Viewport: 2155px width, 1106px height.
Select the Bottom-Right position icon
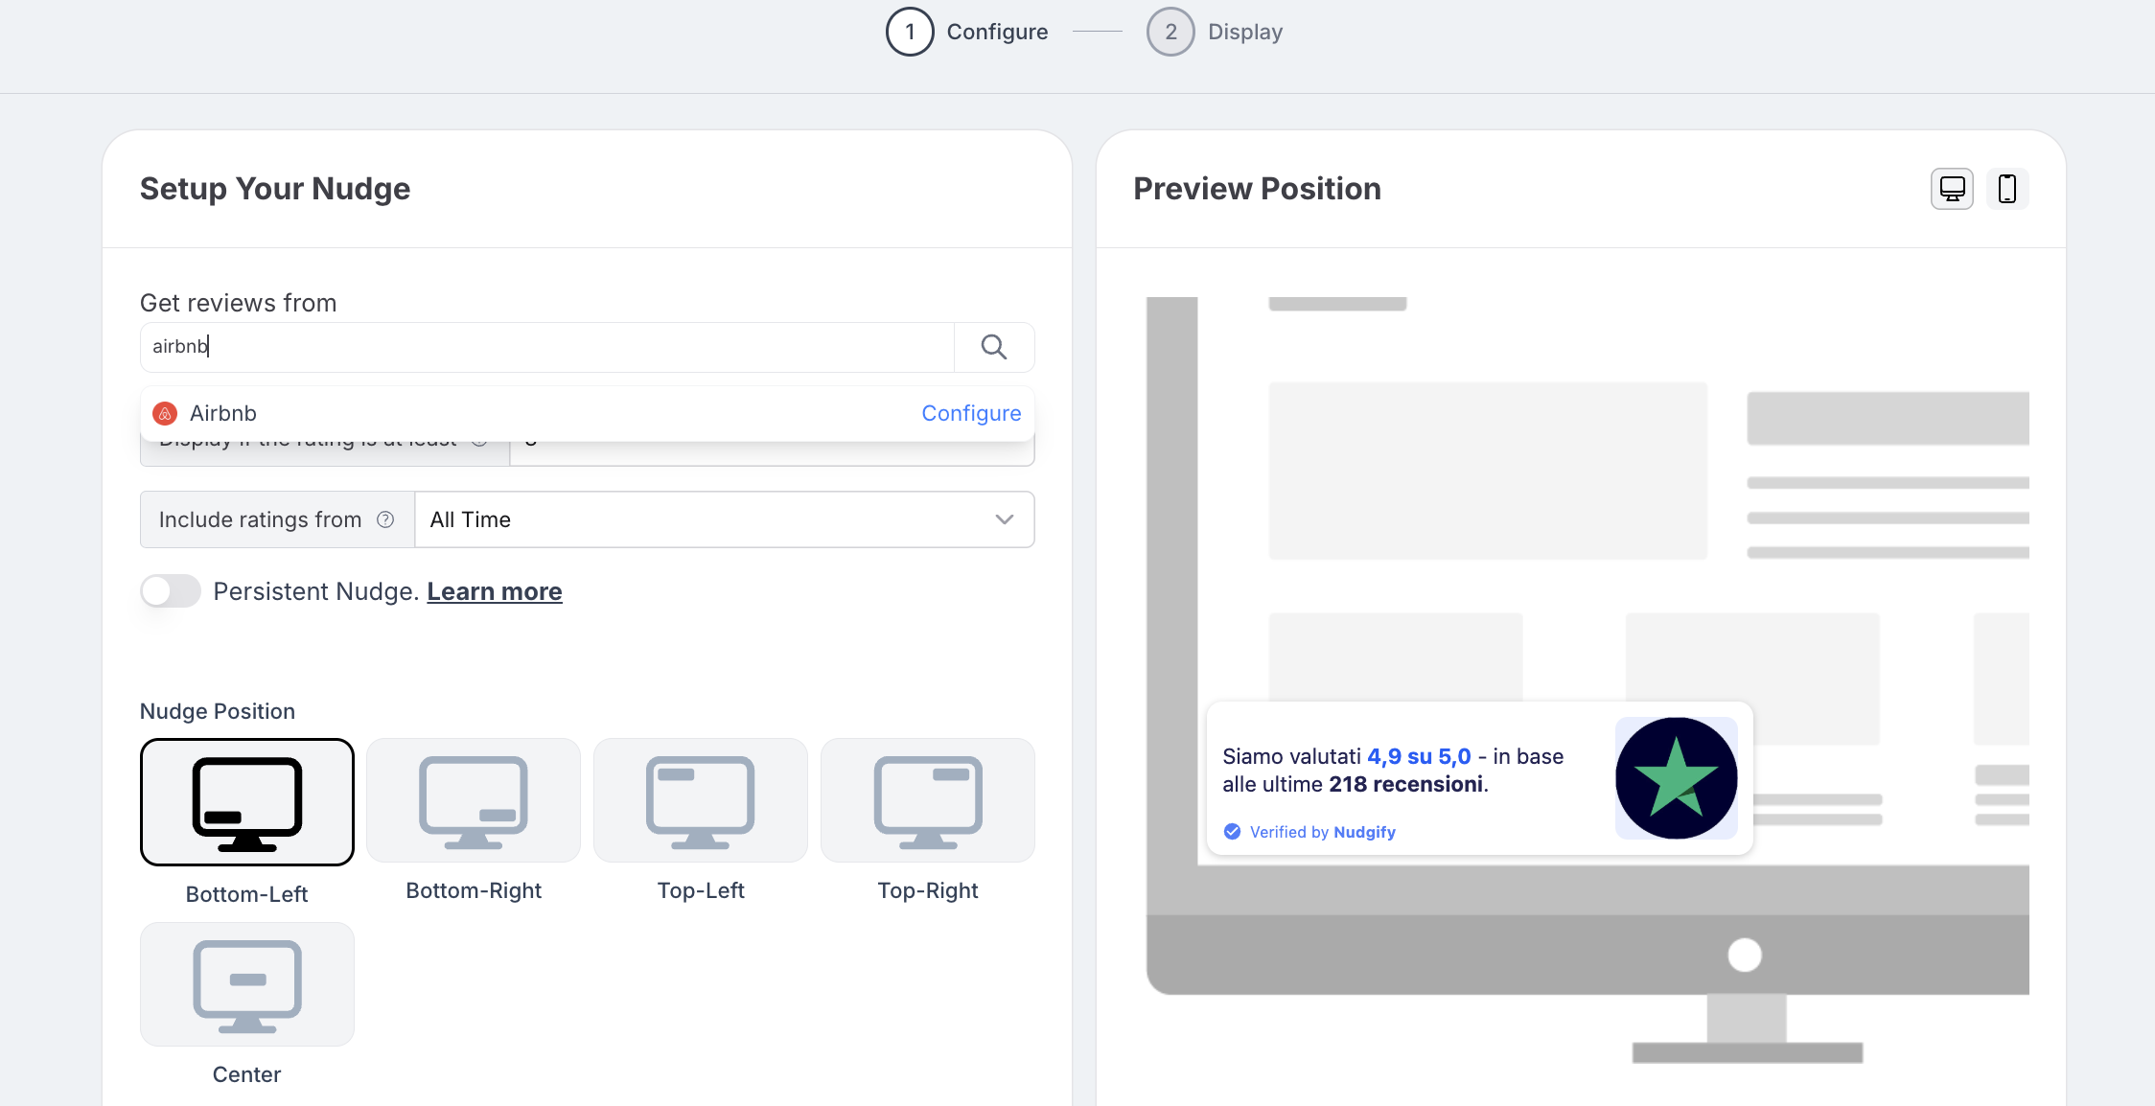tap(474, 801)
